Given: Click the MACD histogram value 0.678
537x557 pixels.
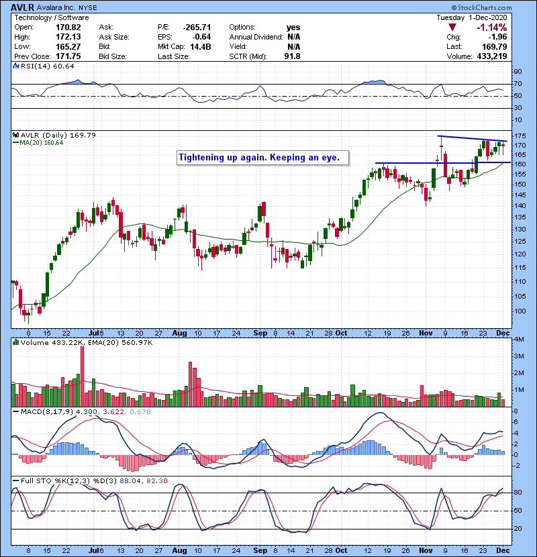Looking at the screenshot, I should (x=140, y=412).
